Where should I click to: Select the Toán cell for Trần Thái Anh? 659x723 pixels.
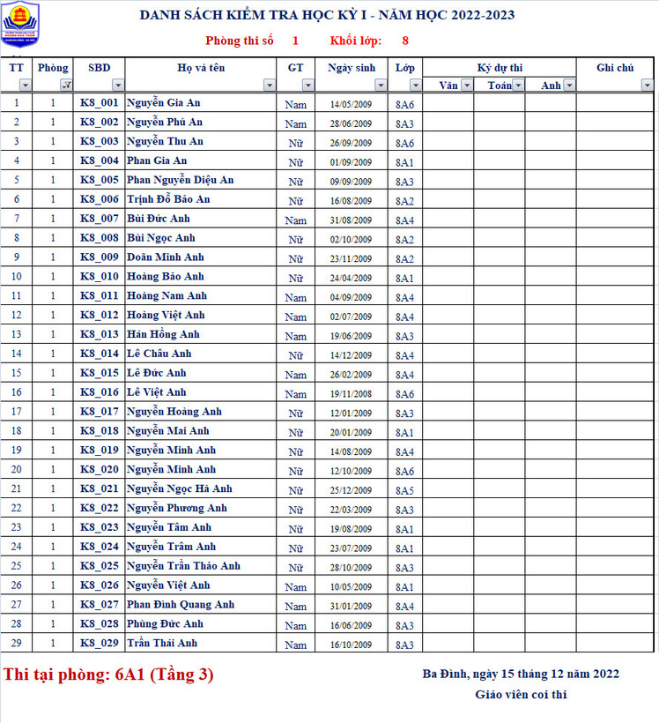coord(499,643)
